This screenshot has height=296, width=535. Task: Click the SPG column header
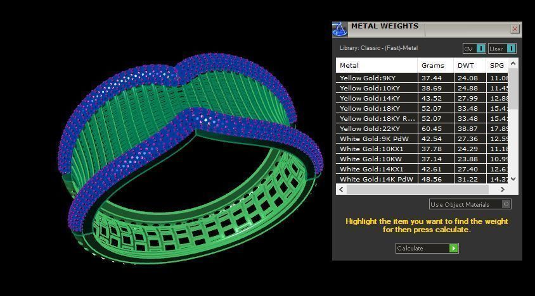[x=497, y=65]
